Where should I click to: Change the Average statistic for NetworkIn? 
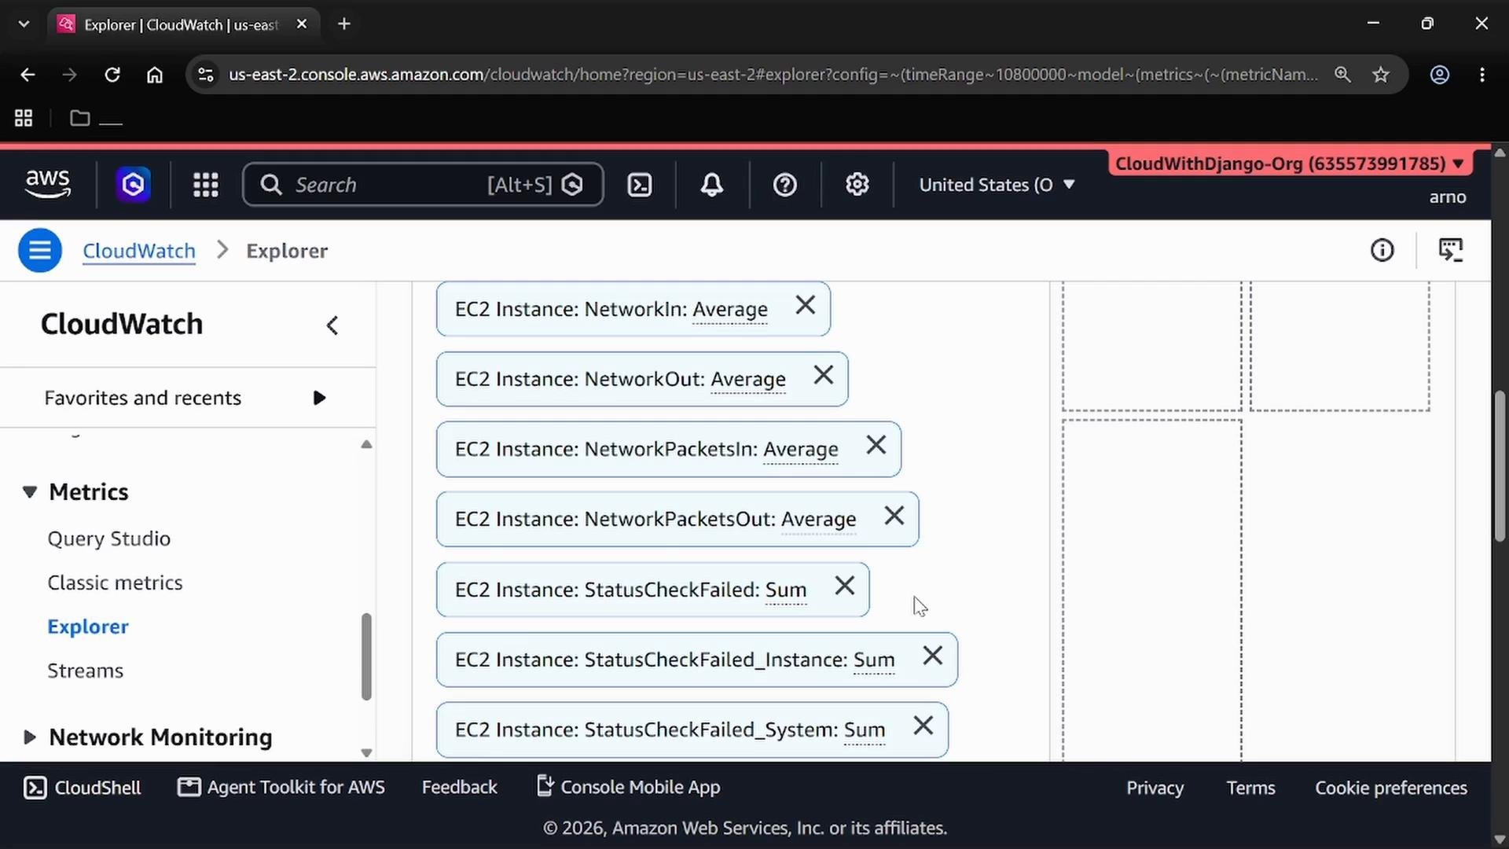pos(730,310)
